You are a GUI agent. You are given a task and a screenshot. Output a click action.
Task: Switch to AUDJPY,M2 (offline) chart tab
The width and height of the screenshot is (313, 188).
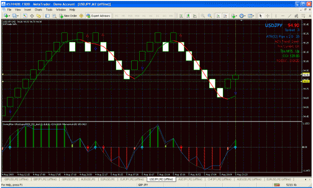pyautogui.click(x=190, y=179)
